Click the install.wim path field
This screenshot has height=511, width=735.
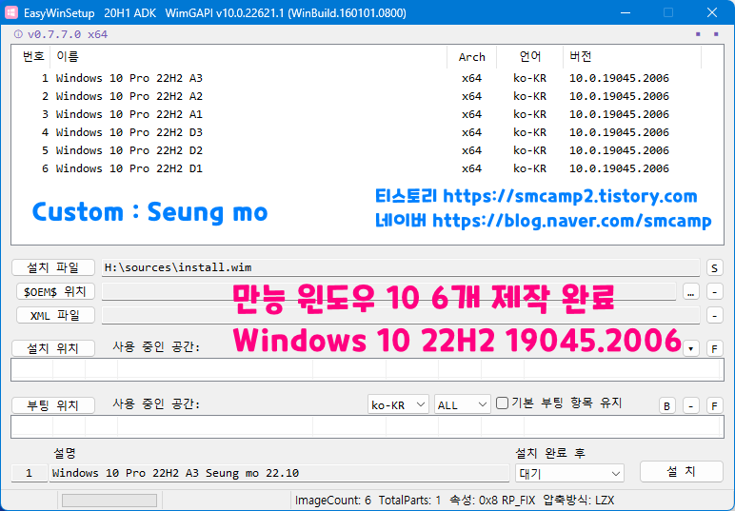[401, 267]
